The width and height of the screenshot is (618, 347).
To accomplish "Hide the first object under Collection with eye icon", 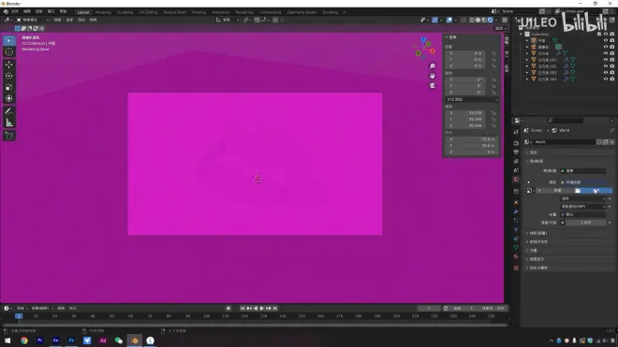I will click(x=606, y=40).
